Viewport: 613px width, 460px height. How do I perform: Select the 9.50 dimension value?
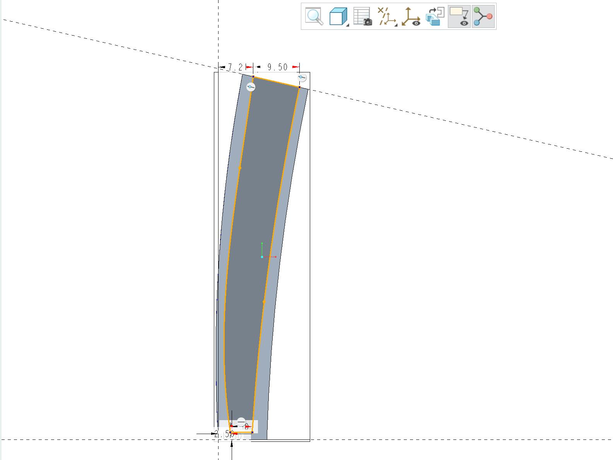[278, 67]
